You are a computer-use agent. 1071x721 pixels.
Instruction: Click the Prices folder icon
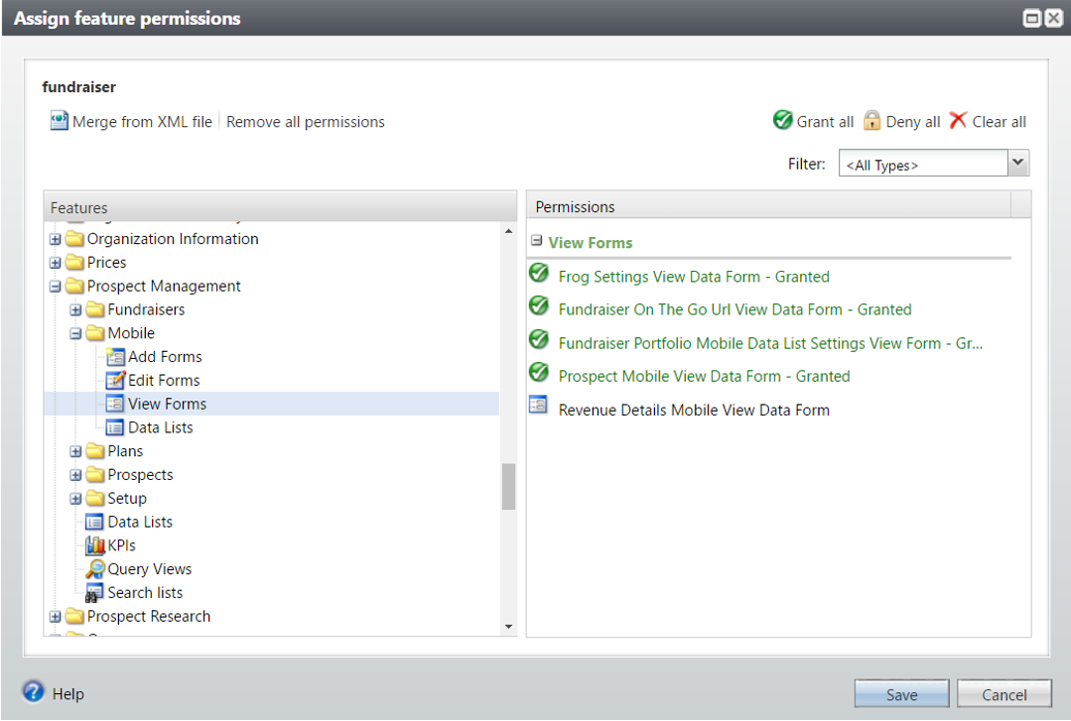pyautogui.click(x=74, y=262)
